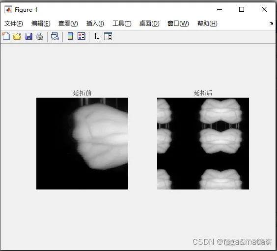Open the 文件(F) menu
Image resolution: width=277 pixels, height=251 pixels.
tap(14, 24)
